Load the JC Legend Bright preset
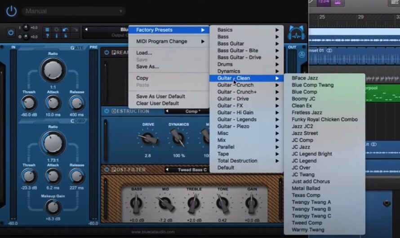Image resolution: width=400 pixels, height=238 pixels. tap(324, 154)
